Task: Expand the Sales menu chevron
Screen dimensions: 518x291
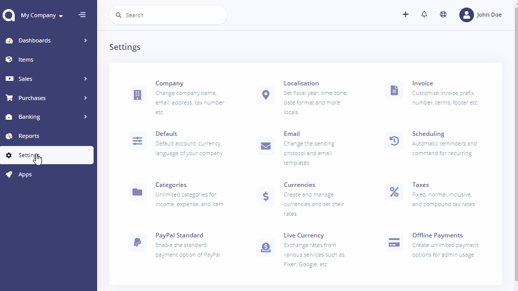Action: (85, 78)
